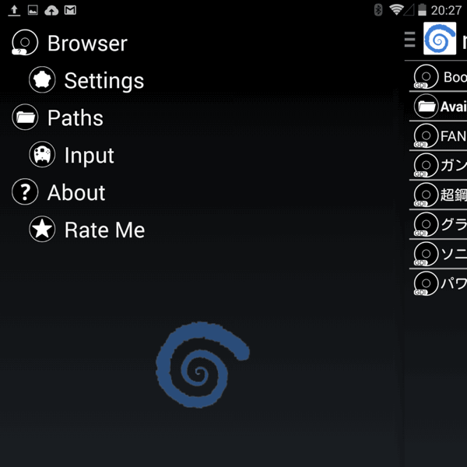Tap the Rate Me star icon
Screen dimensions: 467x467
click(42, 230)
